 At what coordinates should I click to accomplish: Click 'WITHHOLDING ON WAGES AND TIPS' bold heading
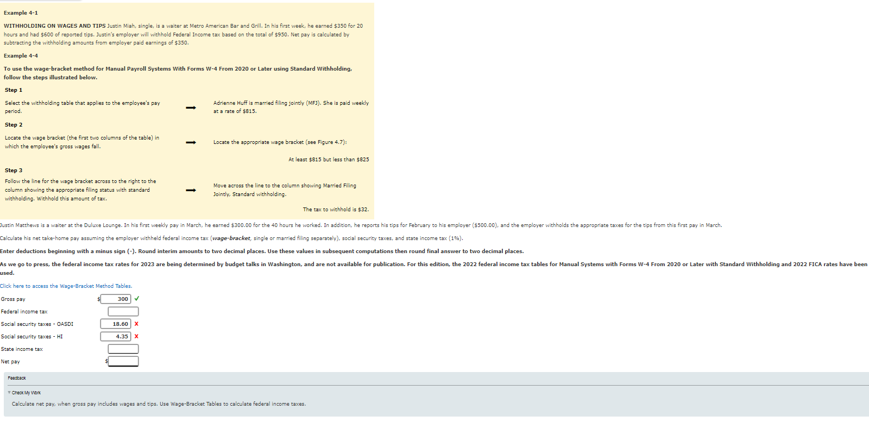(x=55, y=26)
